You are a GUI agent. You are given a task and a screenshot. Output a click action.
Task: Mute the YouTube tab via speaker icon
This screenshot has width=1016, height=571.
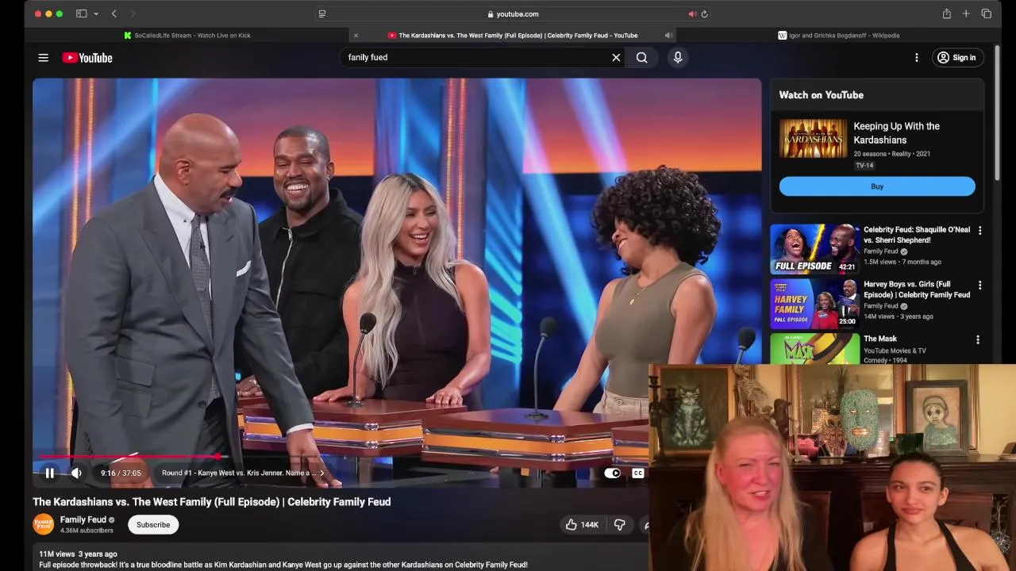coord(668,35)
